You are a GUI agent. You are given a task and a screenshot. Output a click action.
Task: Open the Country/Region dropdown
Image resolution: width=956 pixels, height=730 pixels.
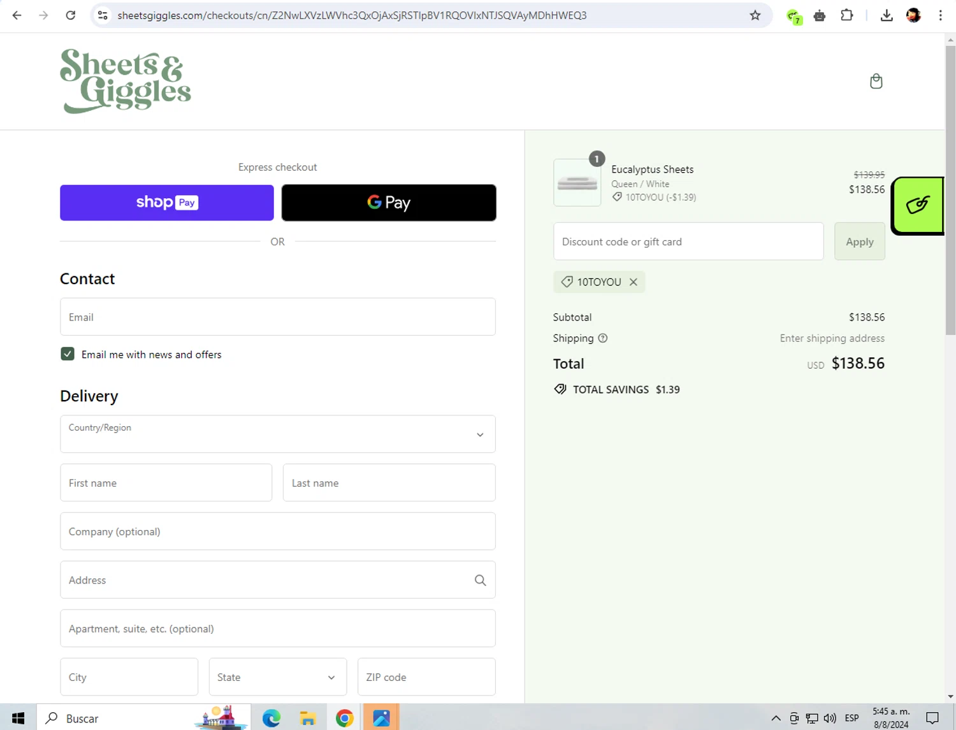(x=278, y=434)
